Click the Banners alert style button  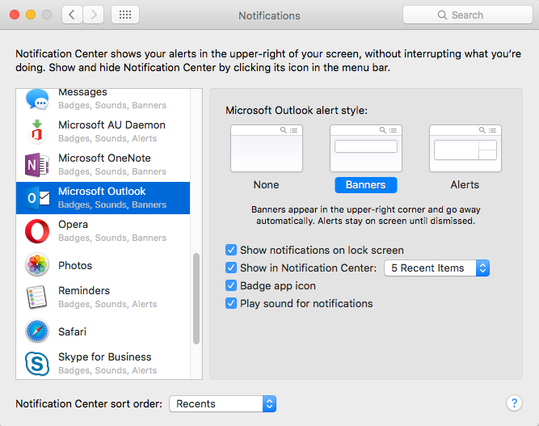coord(366,185)
